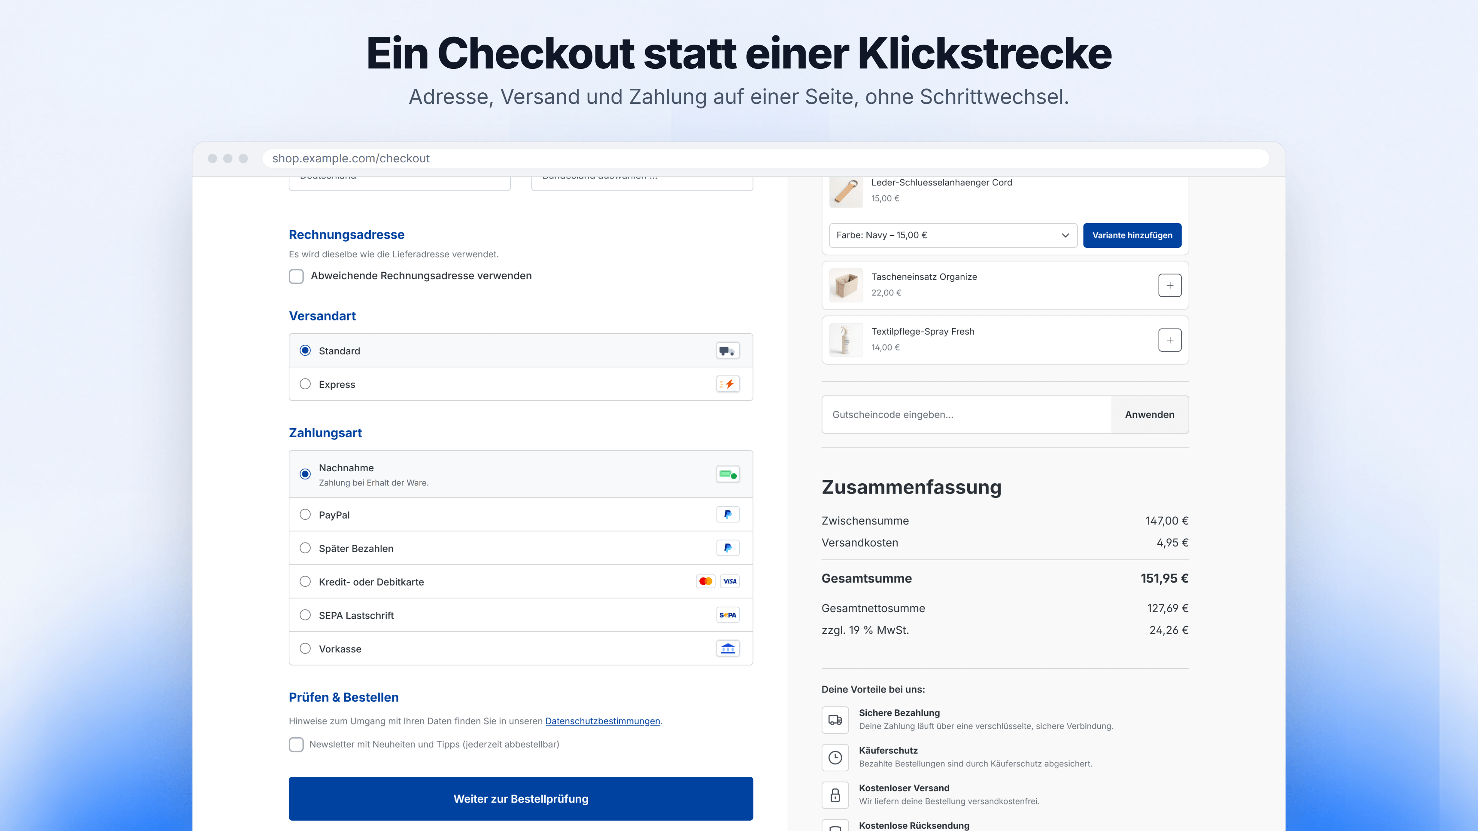This screenshot has height=831, width=1478.
Task: Apply coupon with the Anwenden button
Action: [x=1149, y=415]
